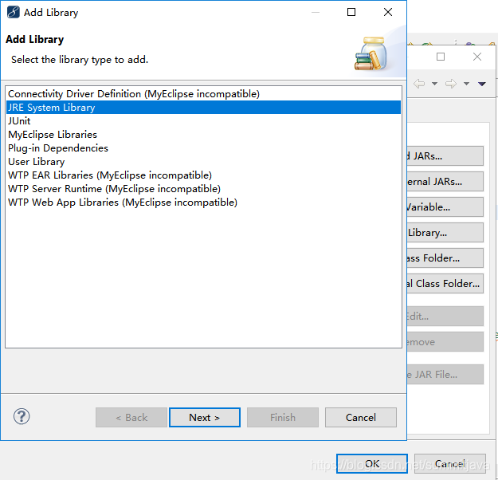The height and width of the screenshot is (480, 498).
Task: Select JRE System Library entry
Action: 203,108
